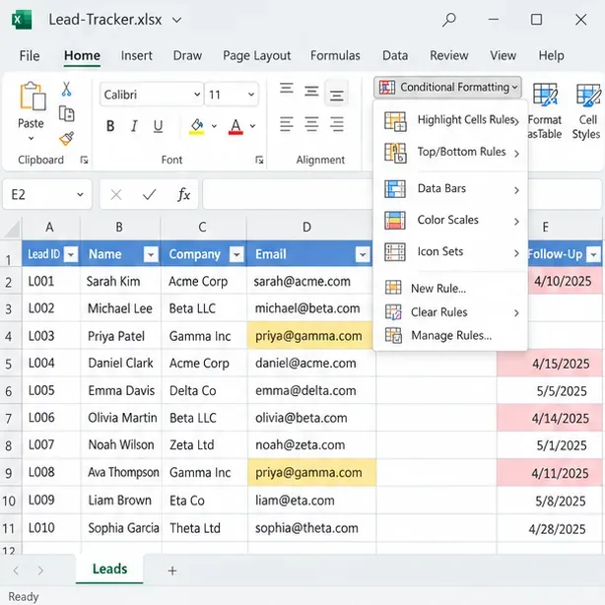Toggle Italic formatting

[x=134, y=126]
